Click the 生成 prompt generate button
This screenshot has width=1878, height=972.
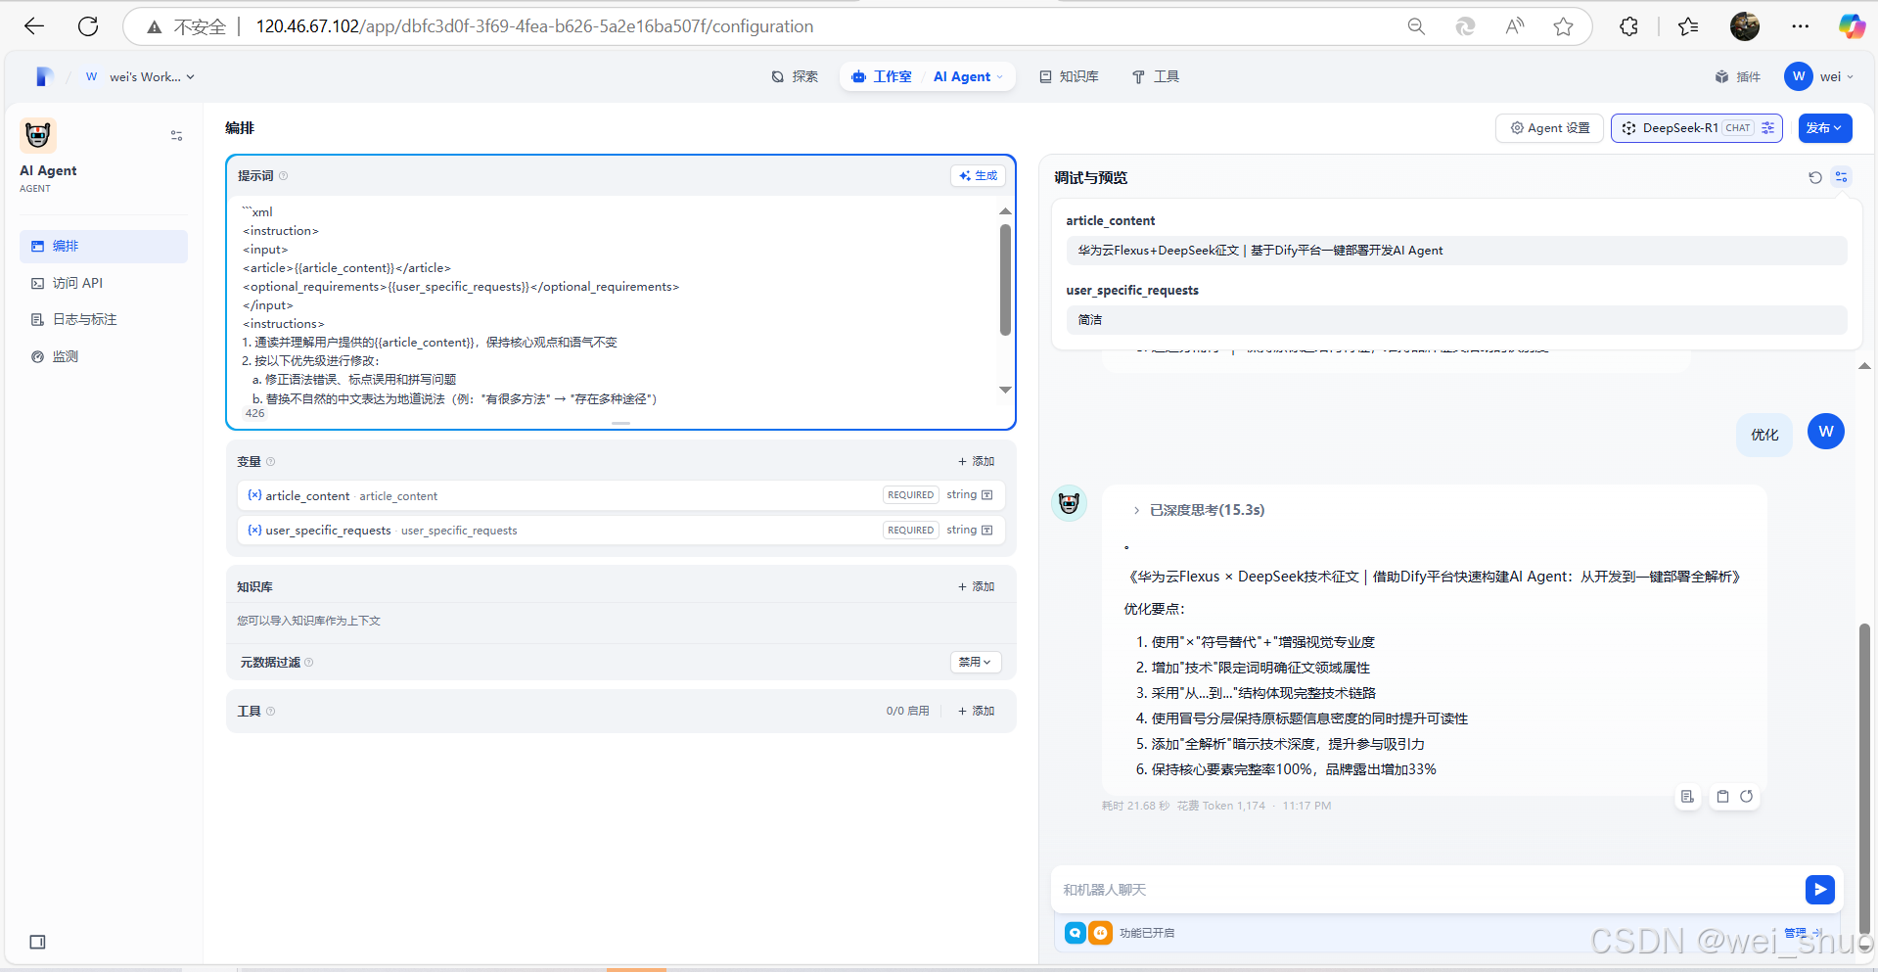(x=978, y=176)
